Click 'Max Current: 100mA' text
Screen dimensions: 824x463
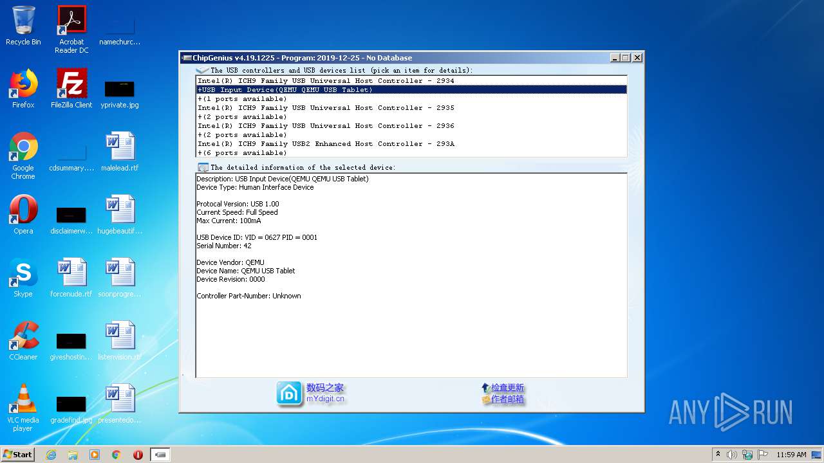229,221
